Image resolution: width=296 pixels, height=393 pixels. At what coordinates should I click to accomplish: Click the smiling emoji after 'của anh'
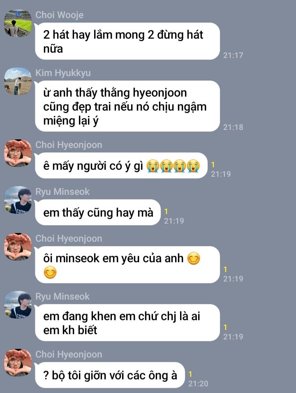click(x=194, y=259)
